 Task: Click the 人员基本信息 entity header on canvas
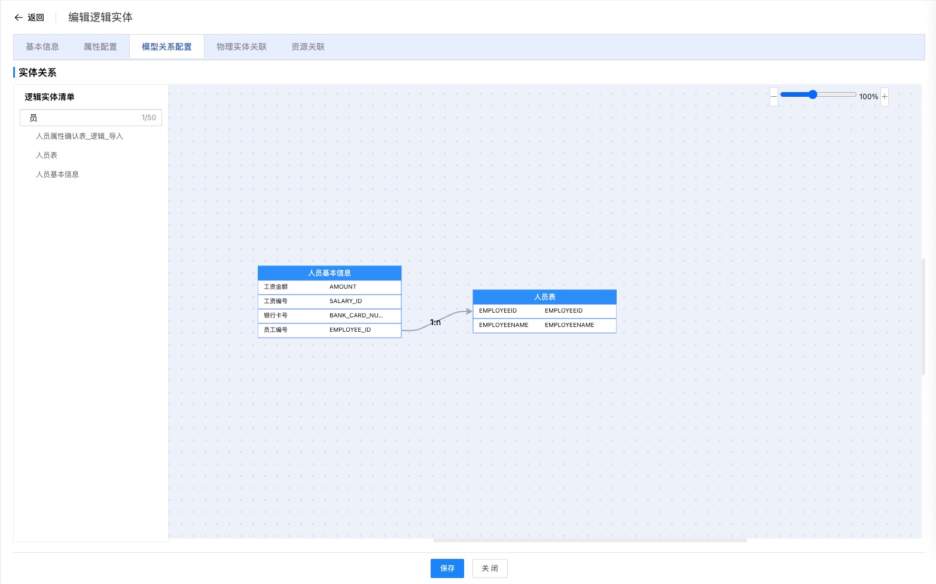pos(330,273)
